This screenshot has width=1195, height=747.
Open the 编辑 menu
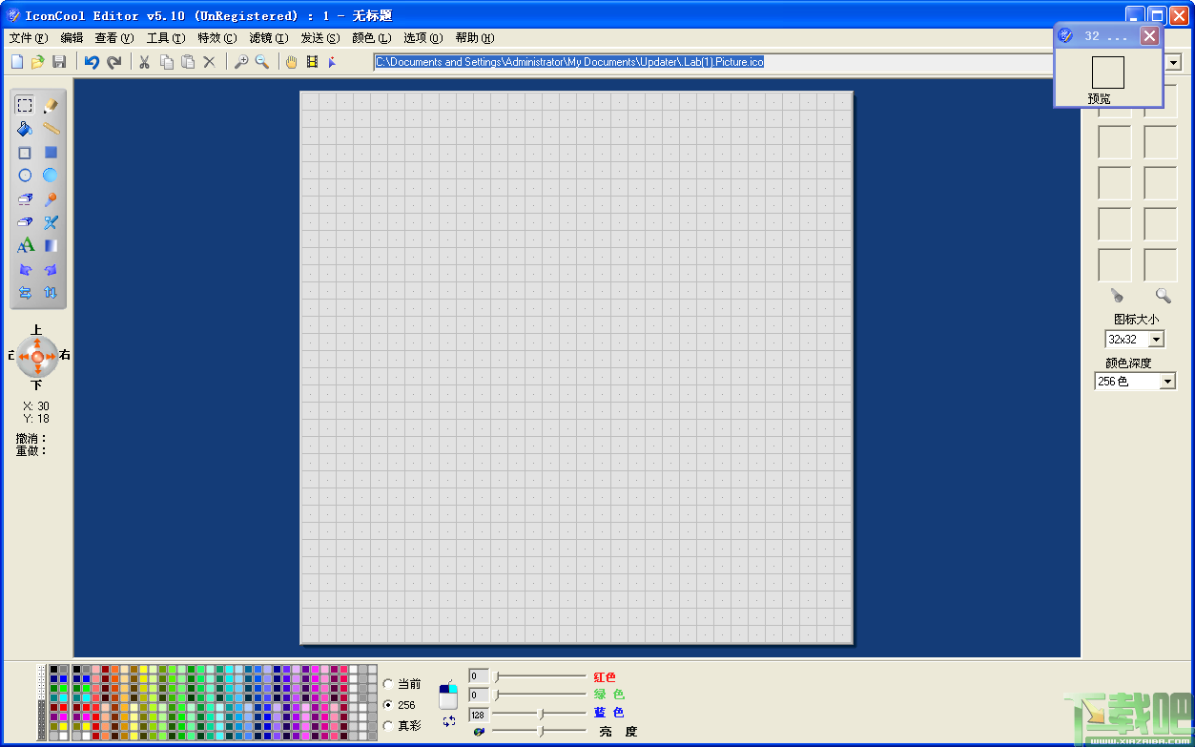pyautogui.click(x=72, y=38)
